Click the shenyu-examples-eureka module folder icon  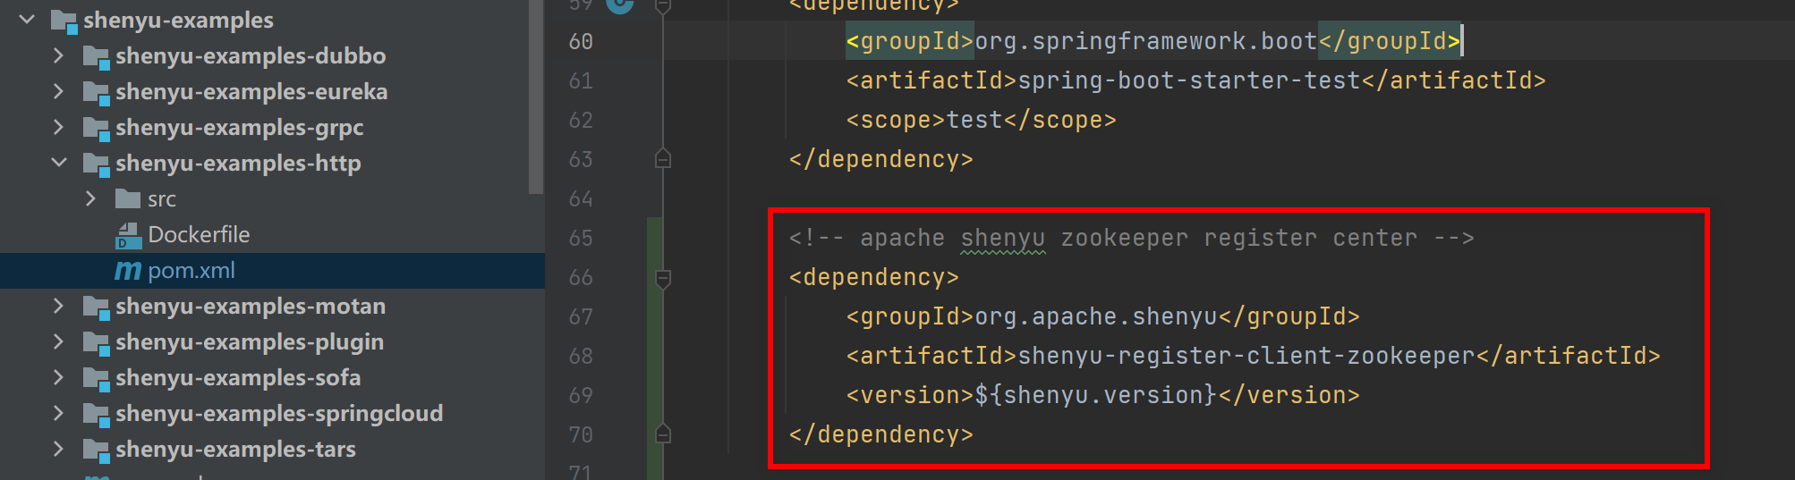(96, 92)
